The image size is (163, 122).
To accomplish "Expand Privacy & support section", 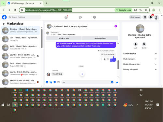I will [x=140, y=69].
